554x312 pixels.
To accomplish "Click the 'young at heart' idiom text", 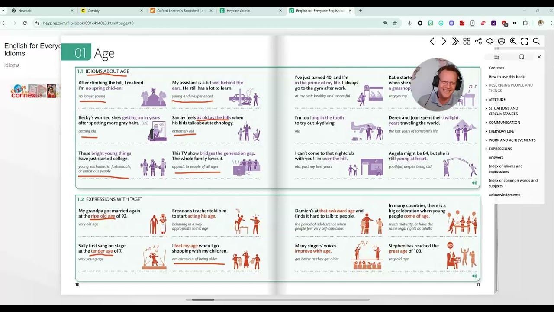I will coord(412,159).
